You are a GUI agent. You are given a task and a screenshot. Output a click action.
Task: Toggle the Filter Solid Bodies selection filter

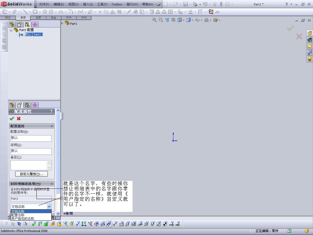(x=59, y=224)
